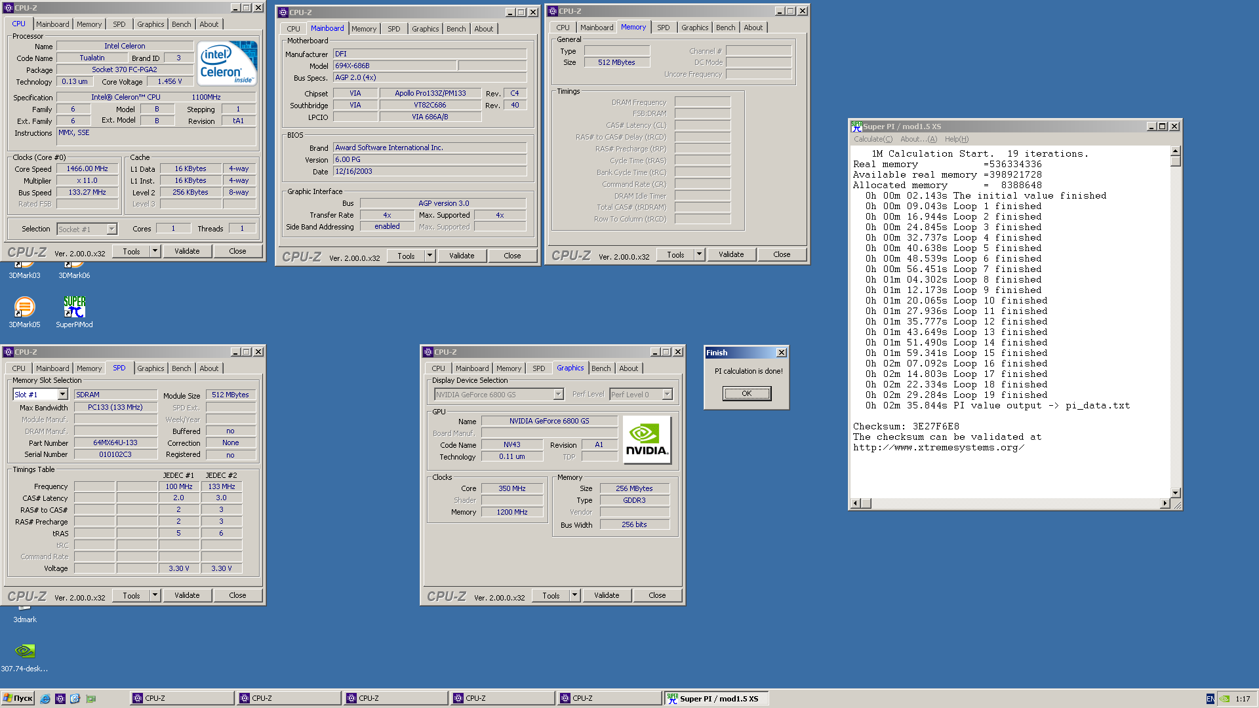The height and width of the screenshot is (708, 1259).
Task: Open Tools dropdown arrow in SPD window
Action: pyautogui.click(x=155, y=595)
